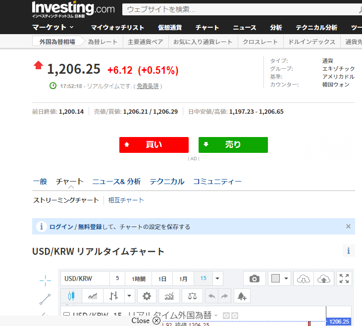Image resolution: width=362 pixels, height=326 pixels.
Task: Open the indicators bar-chart icon
Action: [x=169, y=296]
